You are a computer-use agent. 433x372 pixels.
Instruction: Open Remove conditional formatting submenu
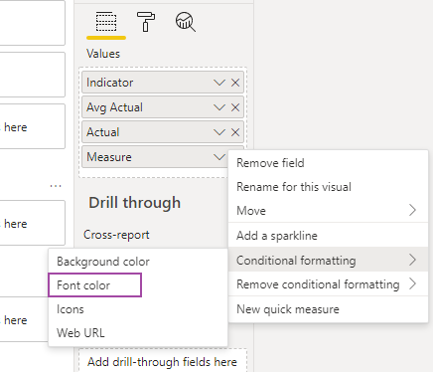coord(328,284)
